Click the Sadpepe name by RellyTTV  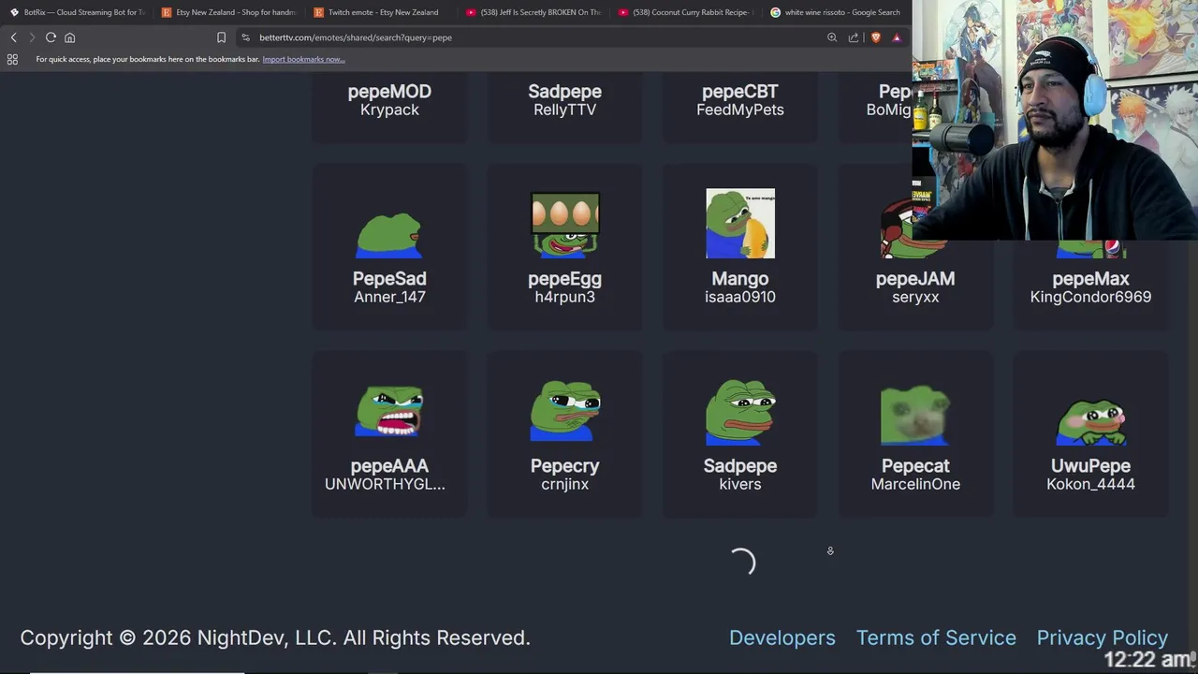click(x=564, y=91)
